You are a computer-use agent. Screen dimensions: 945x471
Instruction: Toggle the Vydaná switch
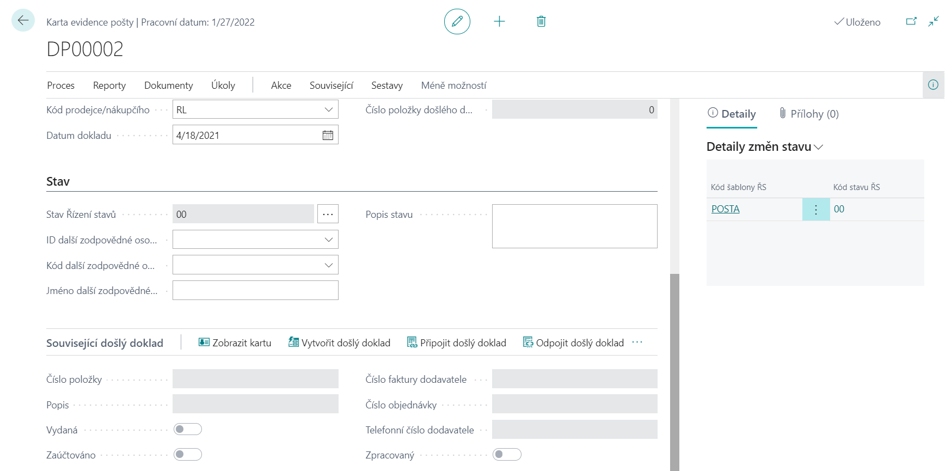(187, 430)
